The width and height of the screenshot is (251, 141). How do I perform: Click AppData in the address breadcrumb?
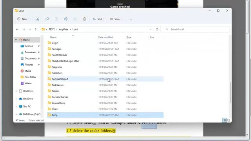(x=64, y=29)
